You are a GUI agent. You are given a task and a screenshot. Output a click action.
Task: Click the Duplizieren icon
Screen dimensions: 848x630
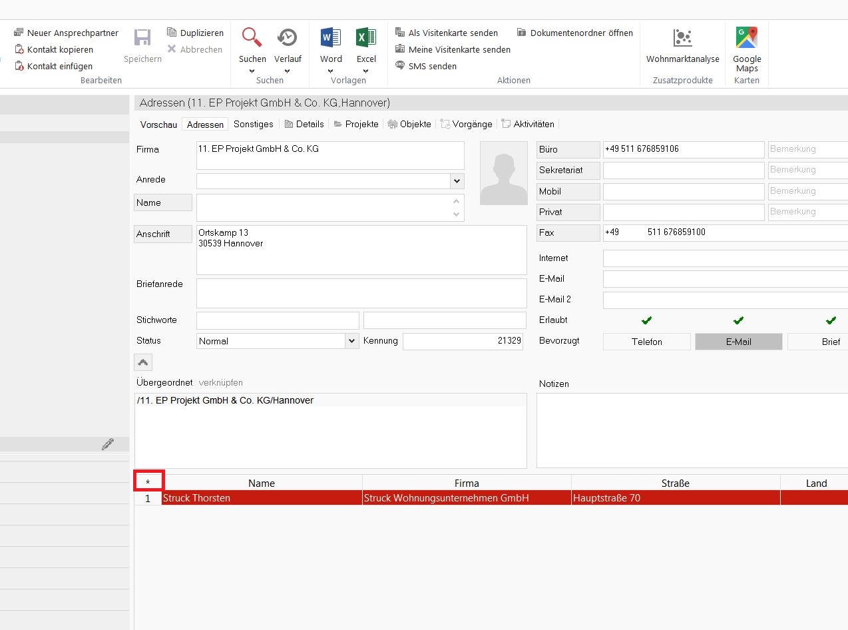[172, 33]
